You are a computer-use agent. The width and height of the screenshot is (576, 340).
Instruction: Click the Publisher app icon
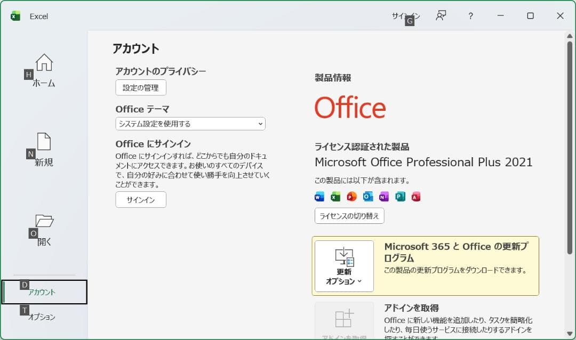pyautogui.click(x=400, y=196)
